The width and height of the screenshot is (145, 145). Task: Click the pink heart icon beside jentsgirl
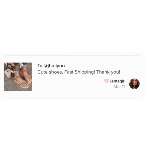tap(106, 81)
